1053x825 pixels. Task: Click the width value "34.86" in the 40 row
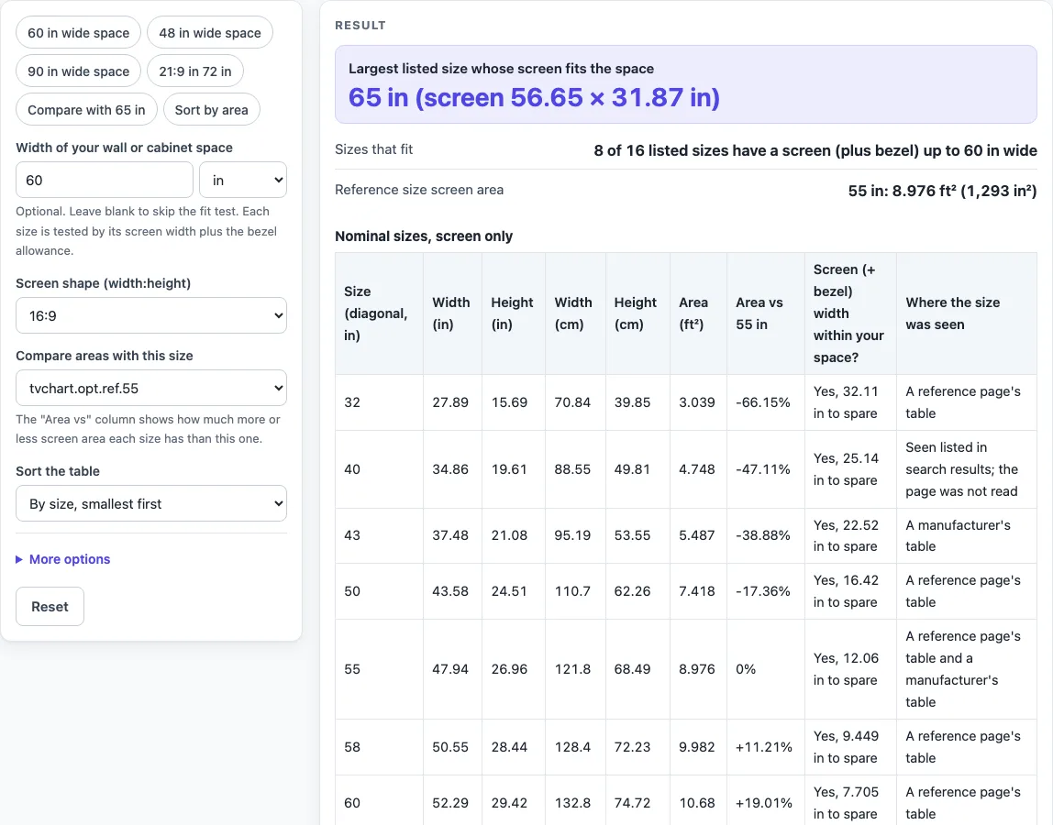coord(450,469)
